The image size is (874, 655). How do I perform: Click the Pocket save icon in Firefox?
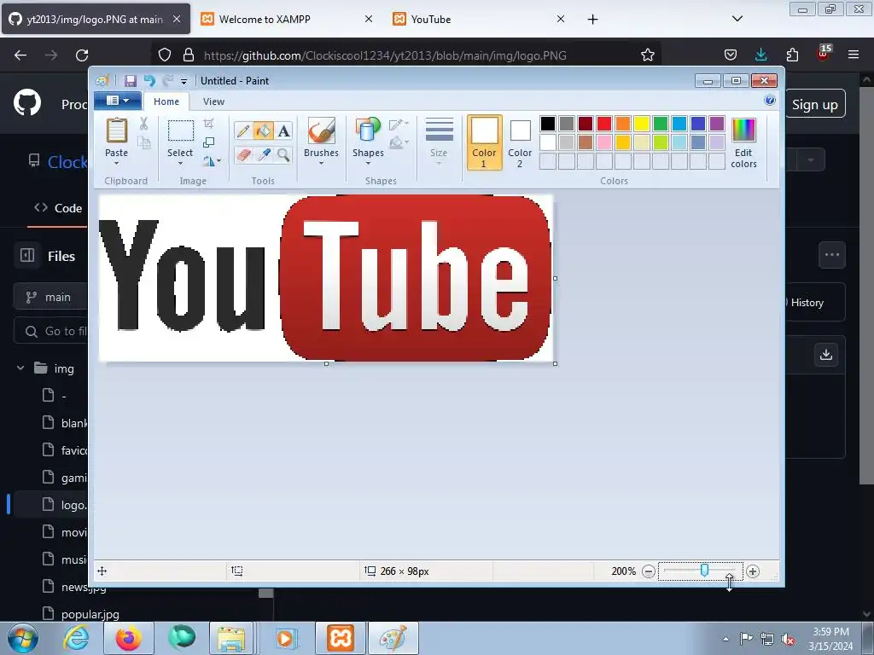point(731,55)
